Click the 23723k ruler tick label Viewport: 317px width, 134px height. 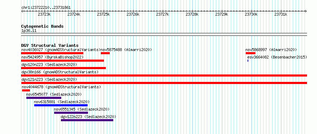pos(44,14)
